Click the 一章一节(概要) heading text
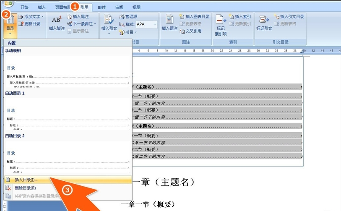 click(148, 204)
